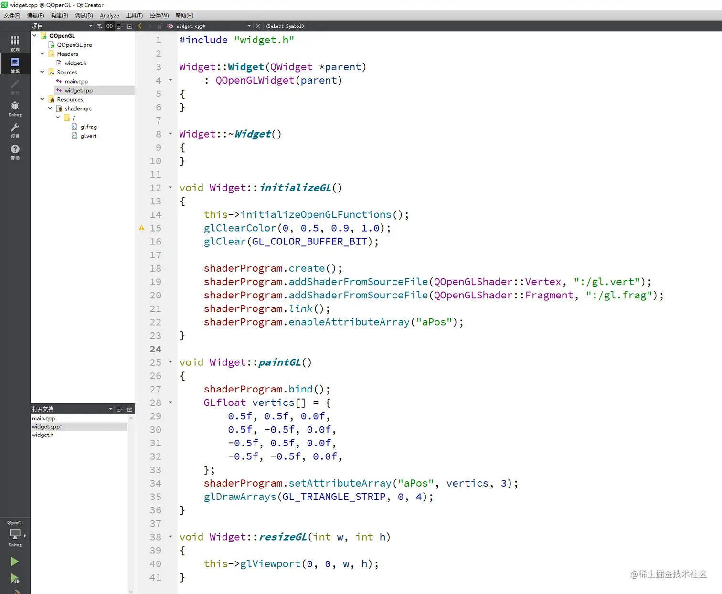The image size is (722, 594).
Task: Open the Welcome (欢迎) mode
Action: coord(15,43)
